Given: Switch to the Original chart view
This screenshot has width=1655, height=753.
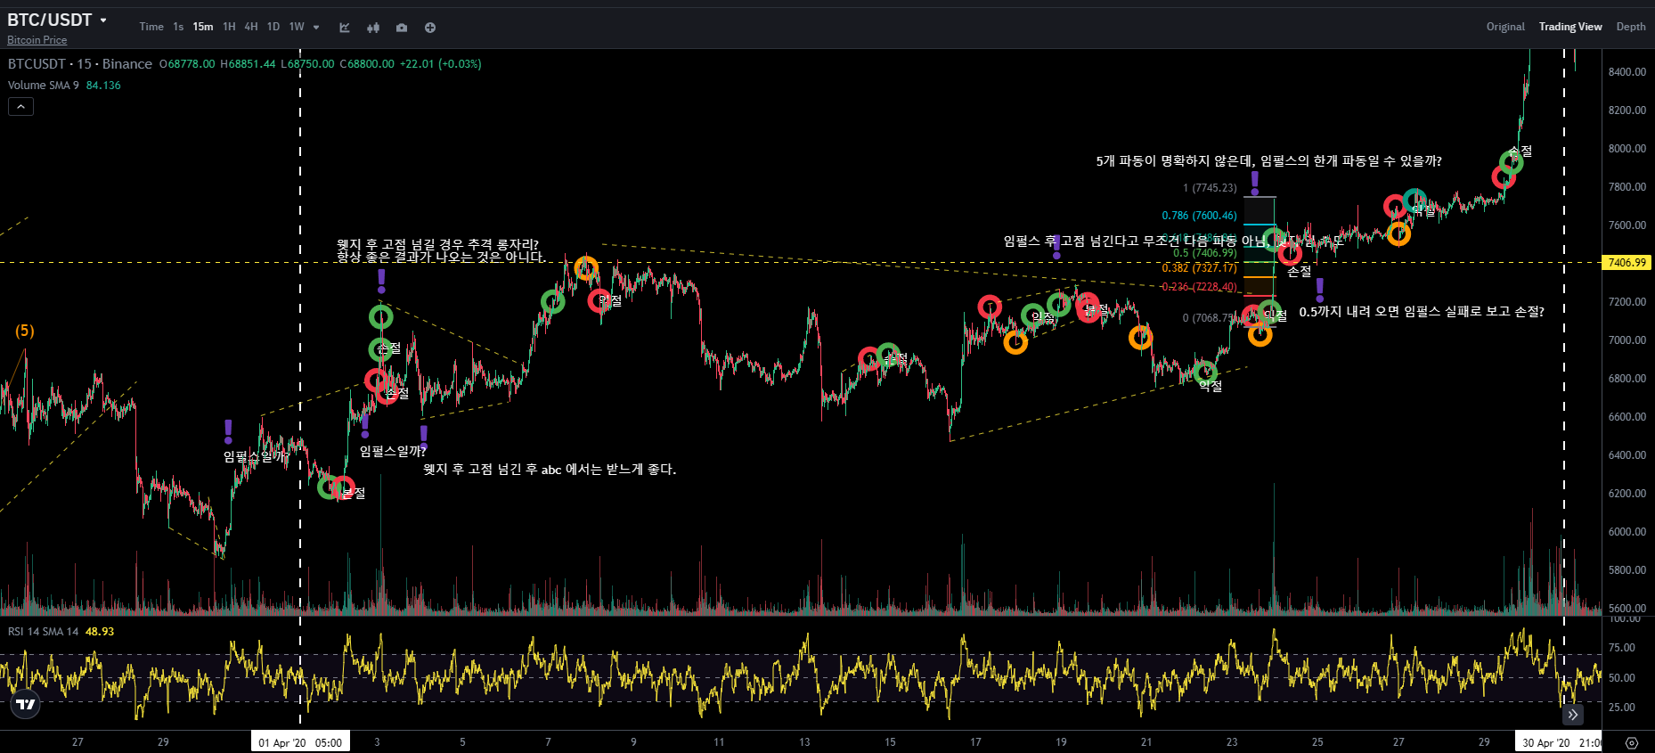Looking at the screenshot, I should [x=1505, y=27].
